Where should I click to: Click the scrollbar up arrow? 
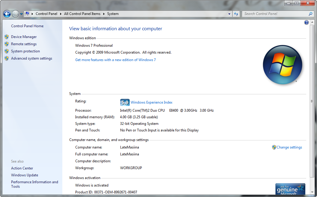(312, 22)
